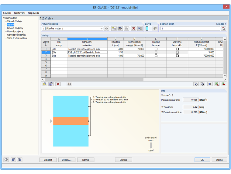231x174 pixels.
Task: Click the Vstupní údaje tree root
Action: pos(10,18)
